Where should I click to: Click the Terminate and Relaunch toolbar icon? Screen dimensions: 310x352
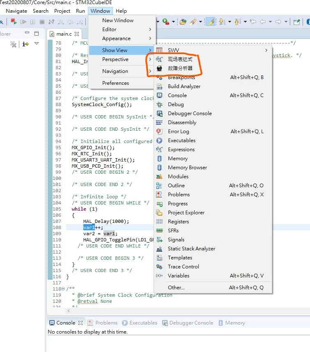14,22
